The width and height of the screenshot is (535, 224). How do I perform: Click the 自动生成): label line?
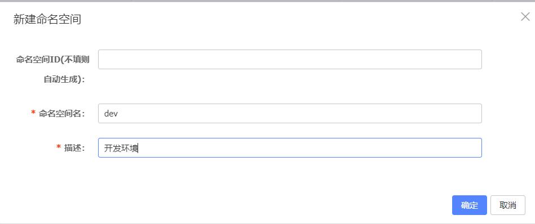click(64, 79)
